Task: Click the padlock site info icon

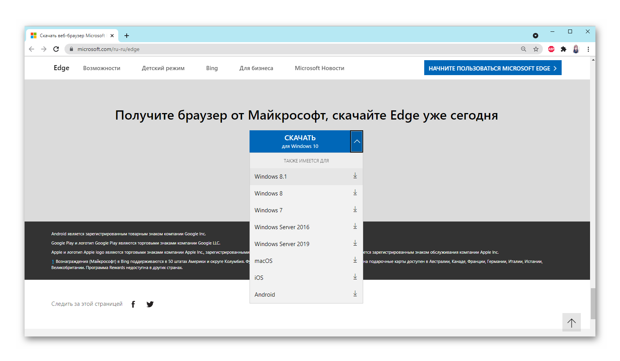Action: coord(71,49)
